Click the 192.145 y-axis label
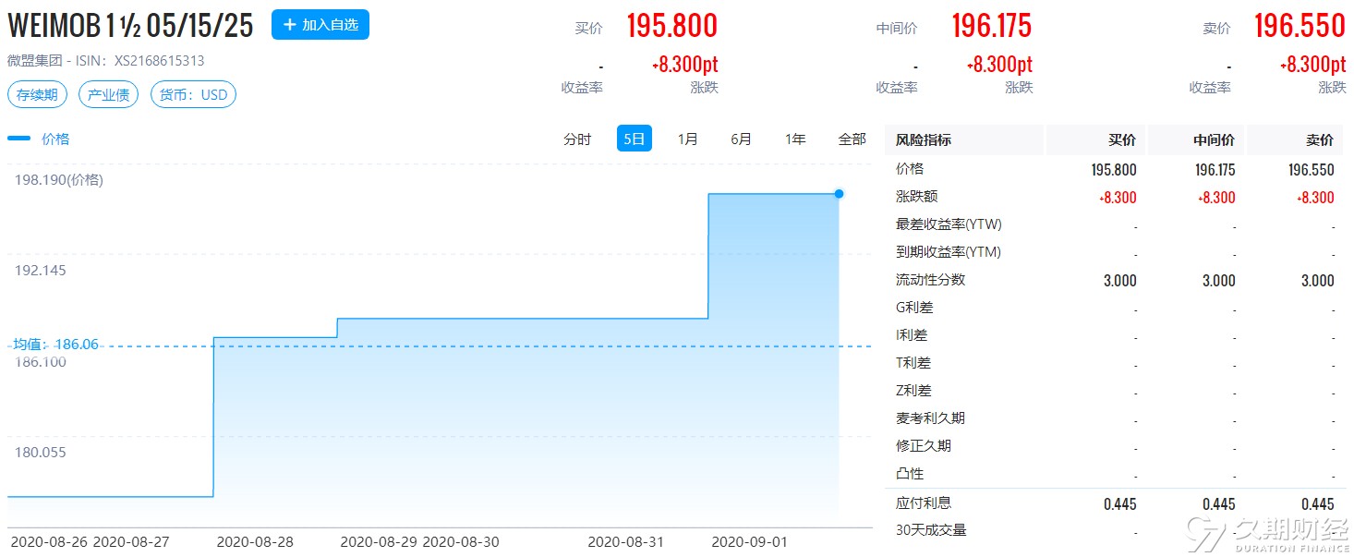Image resolution: width=1354 pixels, height=557 pixels. click(40, 271)
